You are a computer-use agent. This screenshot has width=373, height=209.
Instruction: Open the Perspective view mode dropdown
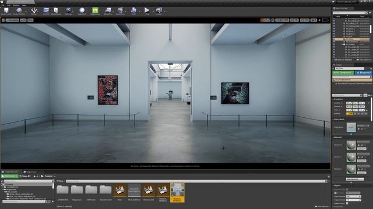[x=12, y=20]
